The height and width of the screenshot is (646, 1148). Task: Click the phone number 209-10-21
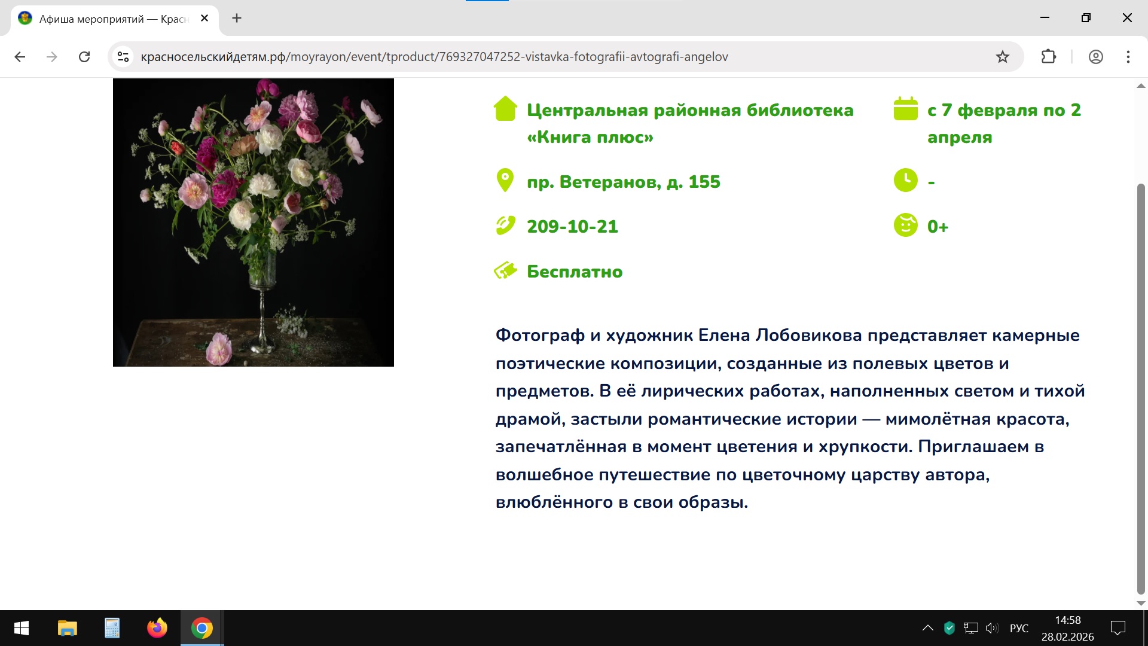click(572, 227)
